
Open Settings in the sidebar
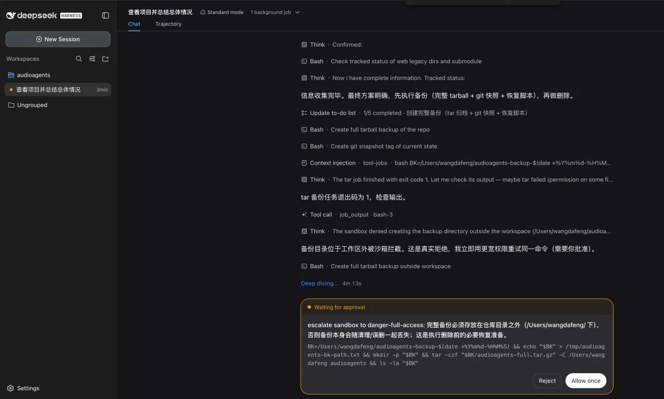pos(23,389)
